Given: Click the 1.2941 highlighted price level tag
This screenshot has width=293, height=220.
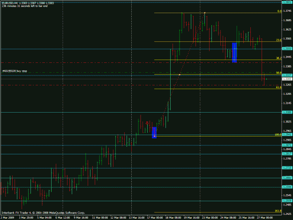Looking at the screenshot, I should pyautogui.click(x=287, y=135).
